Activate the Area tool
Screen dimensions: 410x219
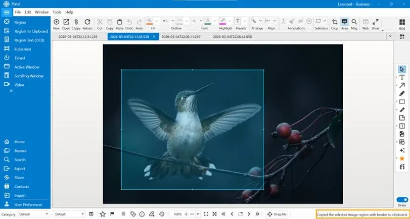pos(344,22)
